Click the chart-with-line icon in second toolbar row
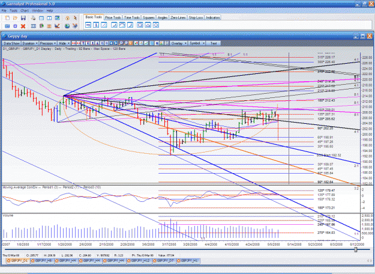 [x=57, y=26]
